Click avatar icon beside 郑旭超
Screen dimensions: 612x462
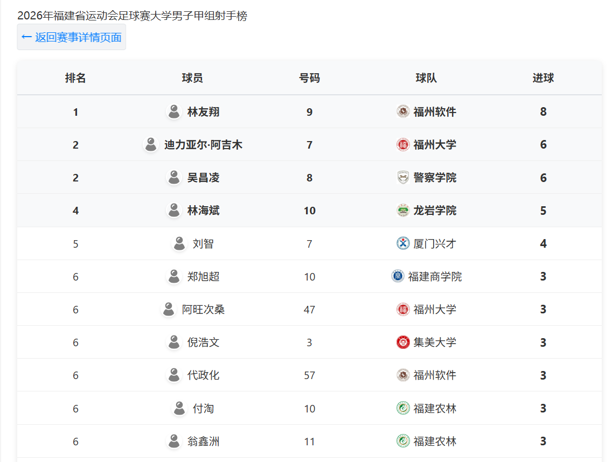coord(173,276)
